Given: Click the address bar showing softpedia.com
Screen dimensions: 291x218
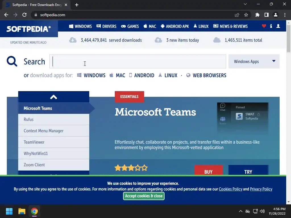Looking at the screenshot, I should pyautogui.click(x=133, y=15).
